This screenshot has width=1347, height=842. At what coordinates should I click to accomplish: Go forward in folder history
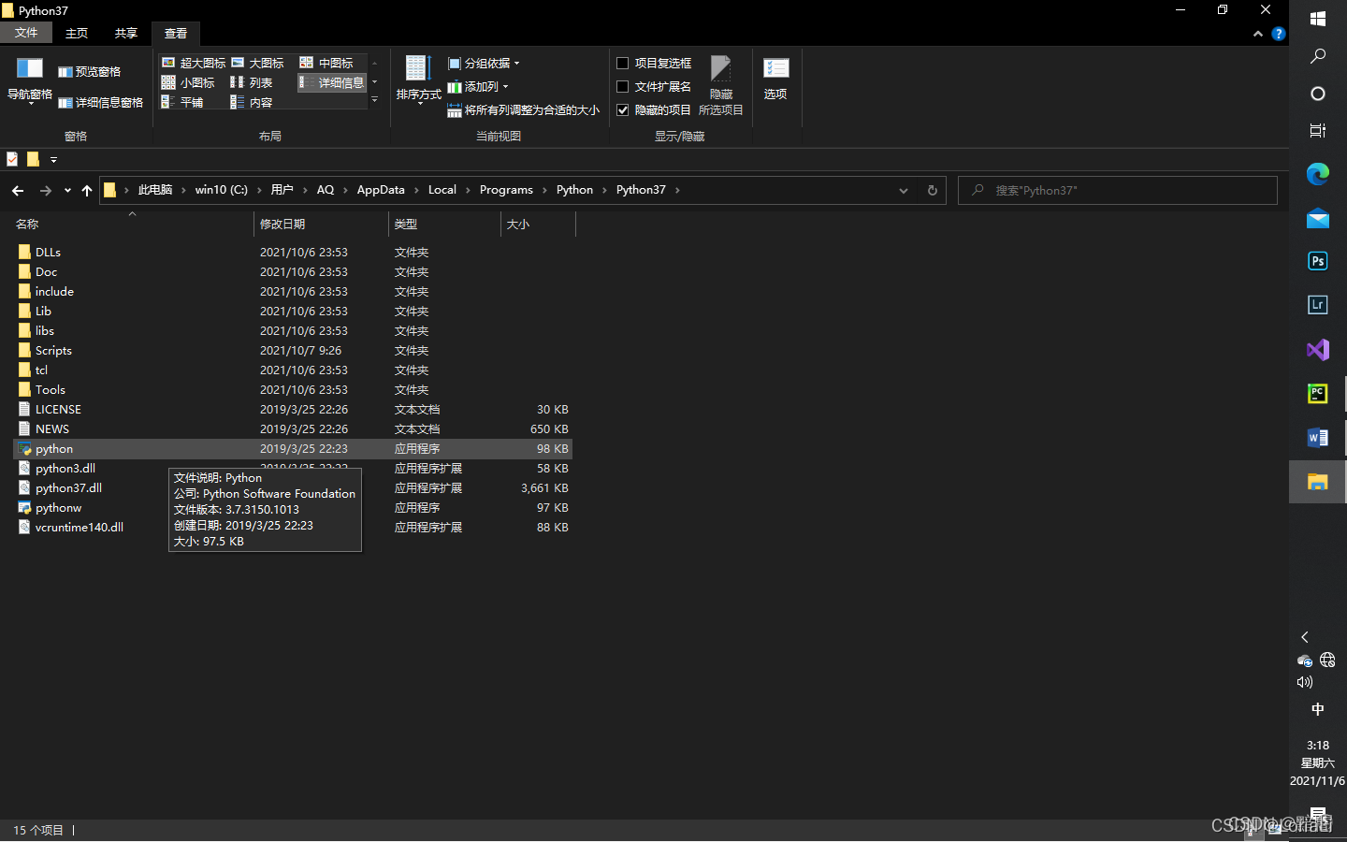point(45,190)
